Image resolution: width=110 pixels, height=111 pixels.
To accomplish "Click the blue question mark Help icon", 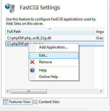I will pos(32,70).
